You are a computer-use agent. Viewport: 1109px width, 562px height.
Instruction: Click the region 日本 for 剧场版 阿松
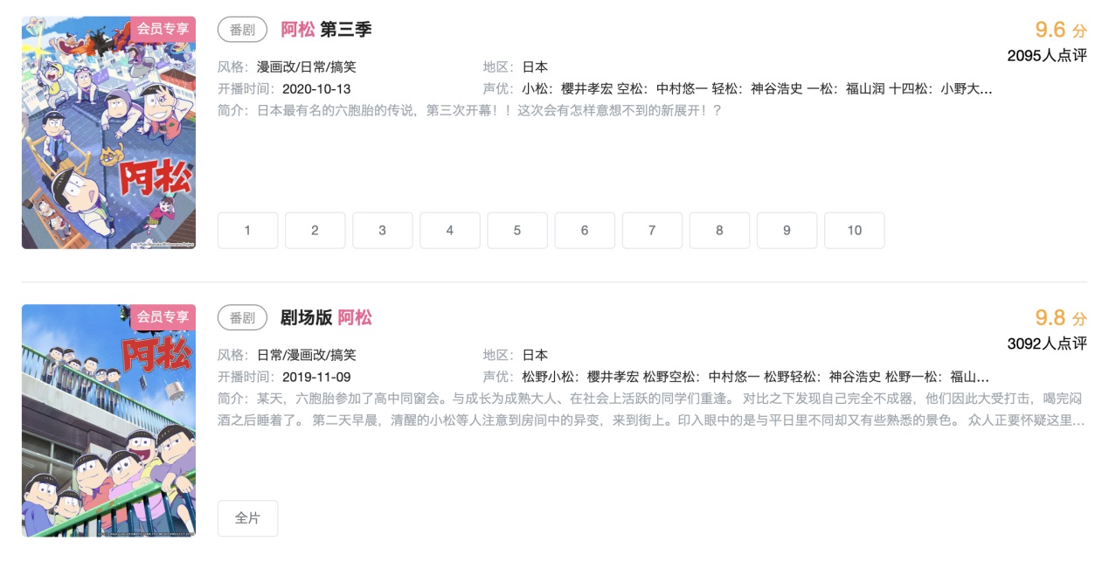point(535,356)
